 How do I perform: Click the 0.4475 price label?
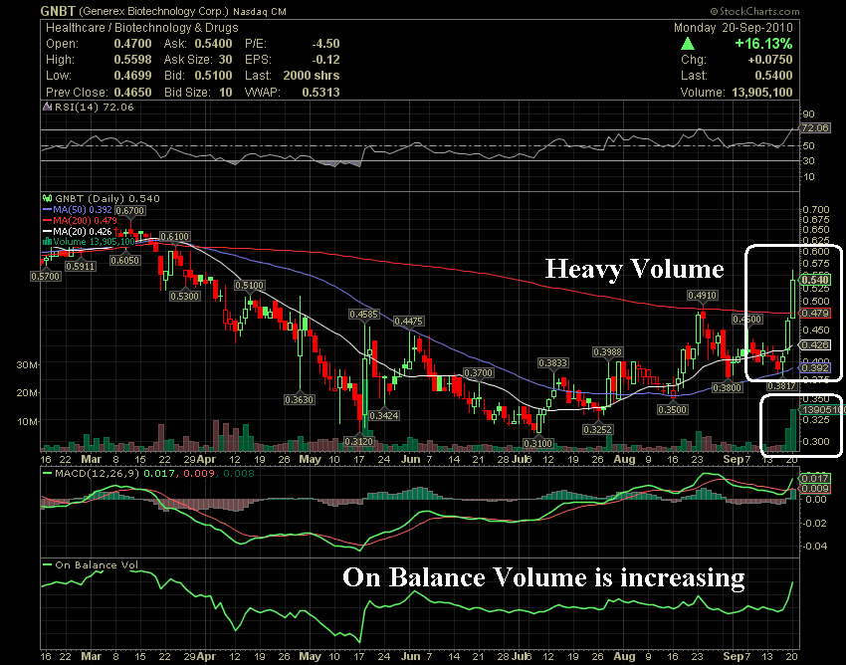pos(408,322)
